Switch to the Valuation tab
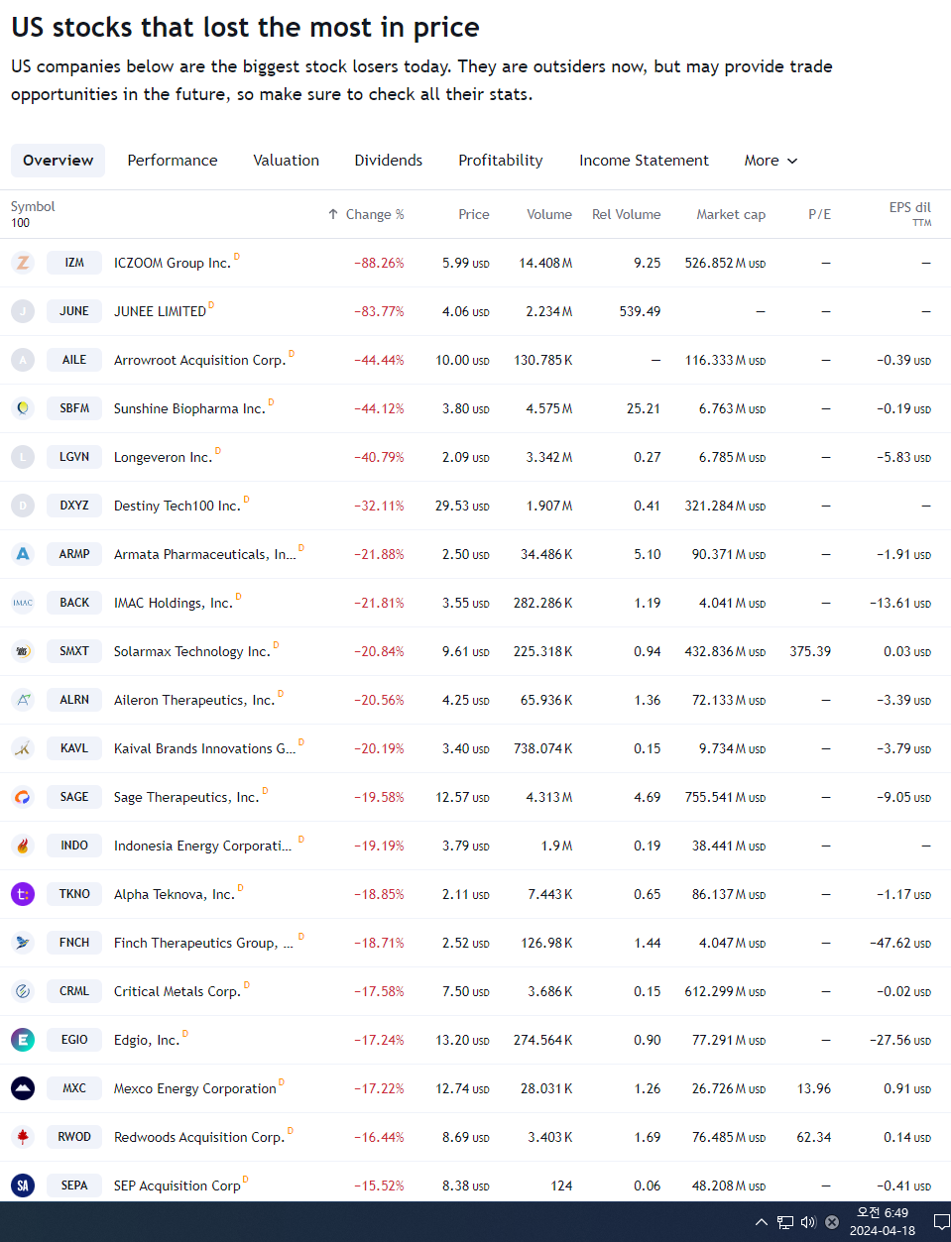 pos(287,161)
